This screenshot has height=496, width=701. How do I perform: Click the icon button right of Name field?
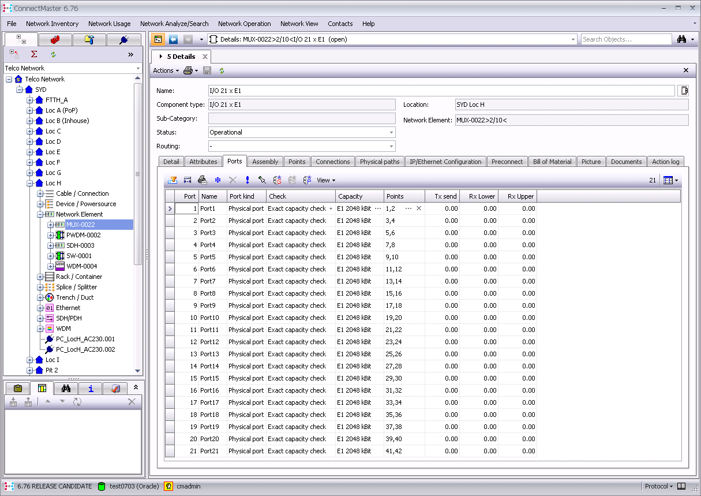pyautogui.click(x=684, y=91)
